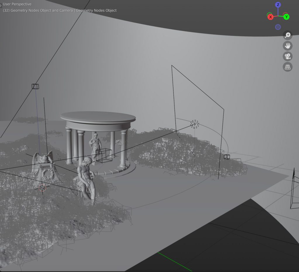The image size is (299, 272).
Task: Switch perspective/orthographic using the grid icon
Action: tap(288, 67)
